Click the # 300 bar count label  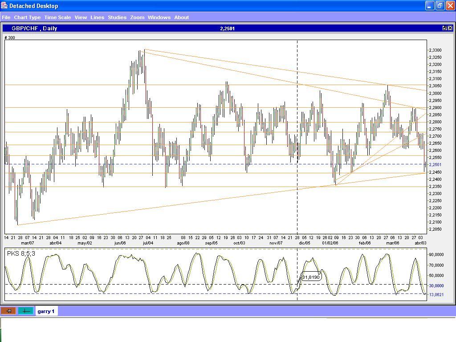pos(10,37)
